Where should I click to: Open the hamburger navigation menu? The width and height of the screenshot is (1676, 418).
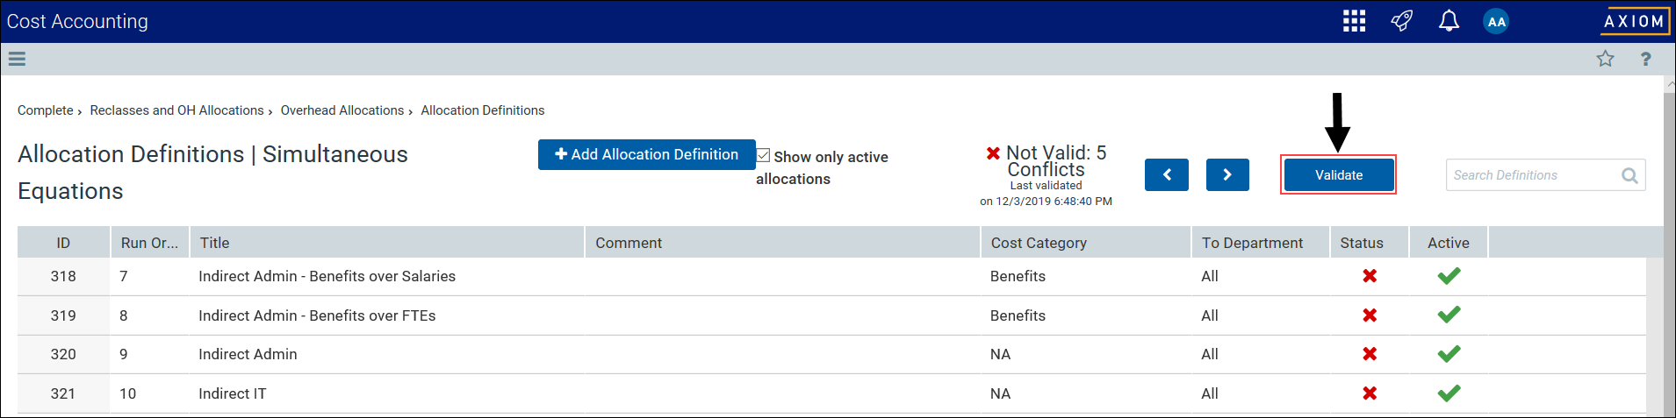click(x=17, y=59)
